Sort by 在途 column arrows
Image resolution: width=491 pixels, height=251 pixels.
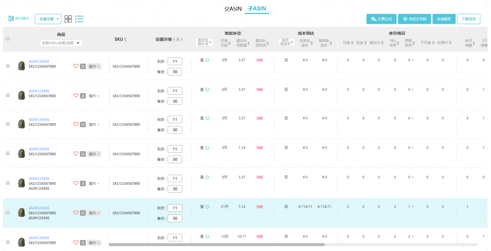pos(366,43)
